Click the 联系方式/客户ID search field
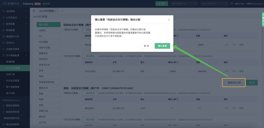 209,4
